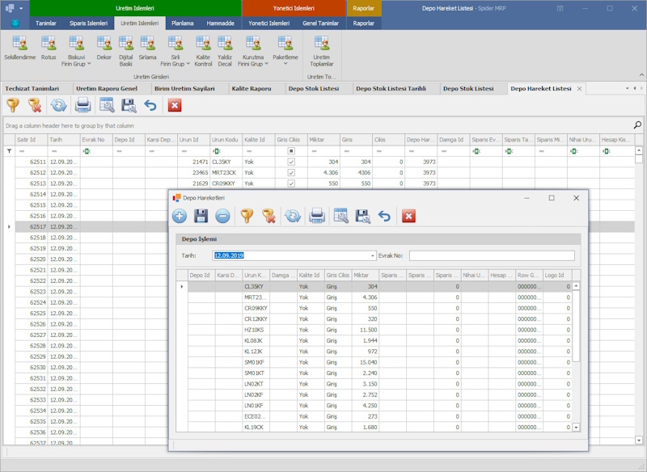The width and height of the screenshot is (647, 472).
Task: Click the delete record minus icon in dialog
Action: (222, 216)
